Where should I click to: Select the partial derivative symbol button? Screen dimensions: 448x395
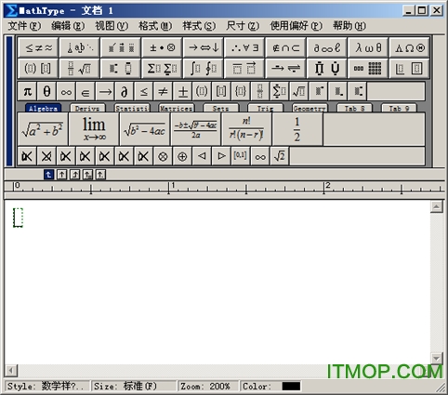[x=124, y=91]
